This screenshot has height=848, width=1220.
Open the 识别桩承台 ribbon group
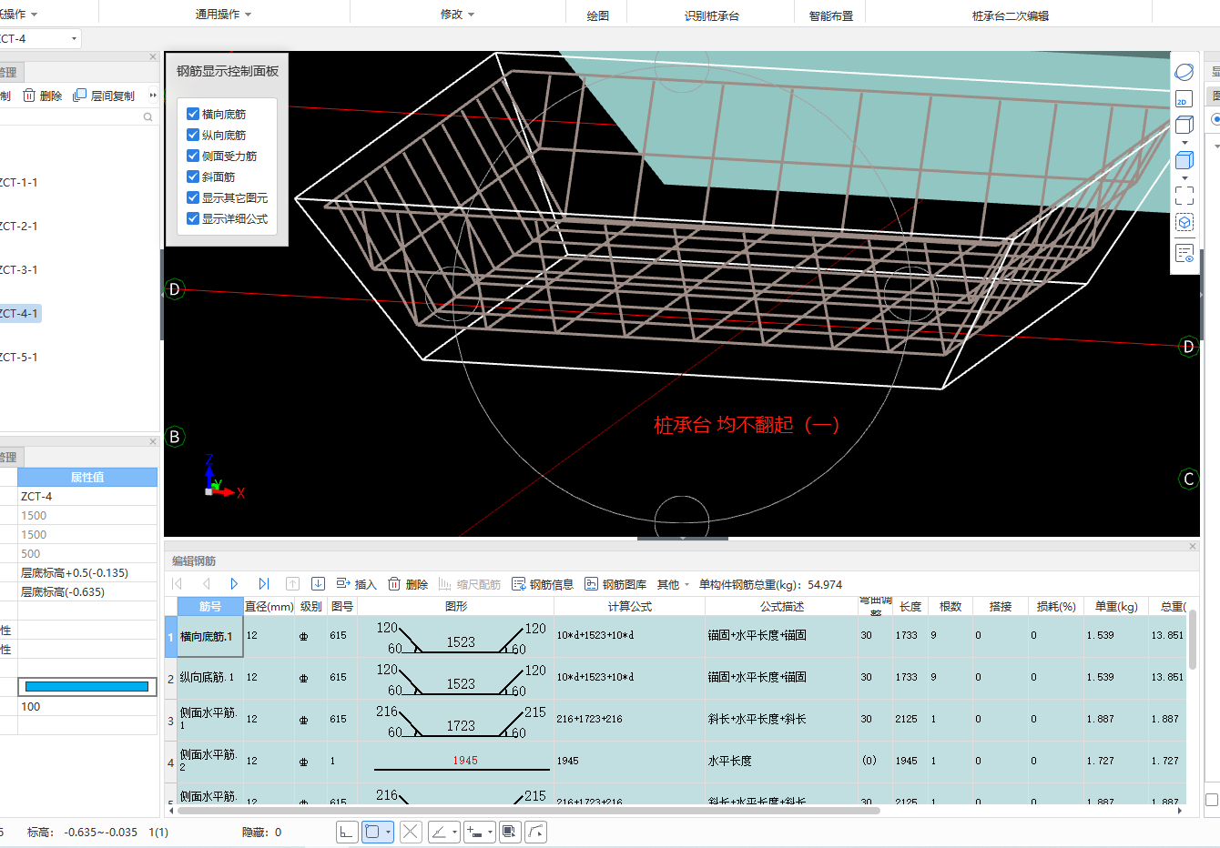tap(712, 15)
